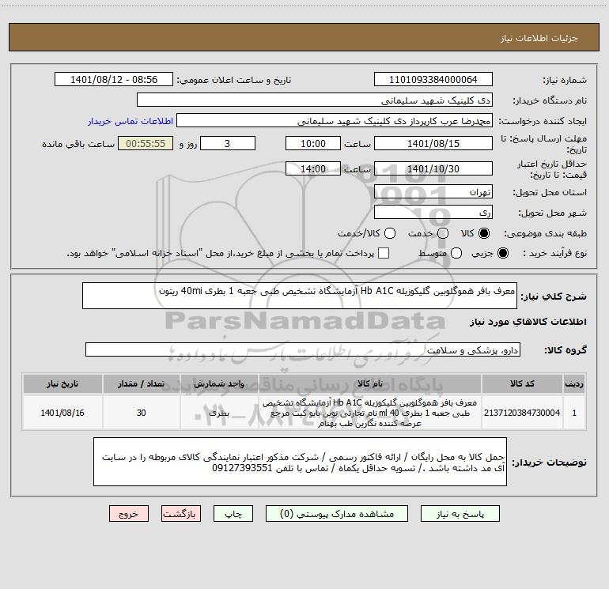Click the واحد شمارش column header

tap(219, 383)
